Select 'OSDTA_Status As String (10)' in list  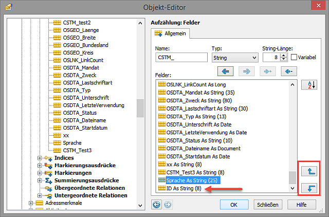coord(199,140)
